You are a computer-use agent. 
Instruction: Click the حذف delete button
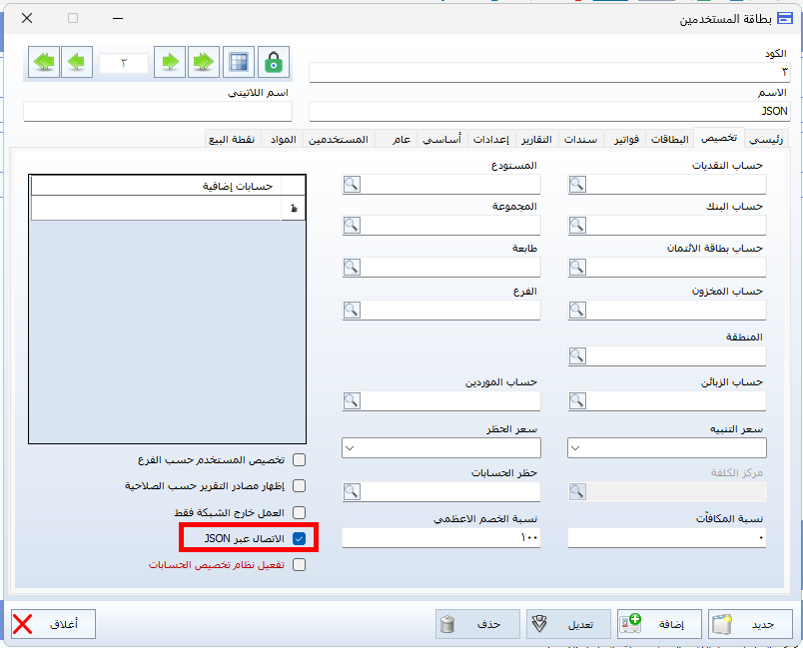(477, 624)
